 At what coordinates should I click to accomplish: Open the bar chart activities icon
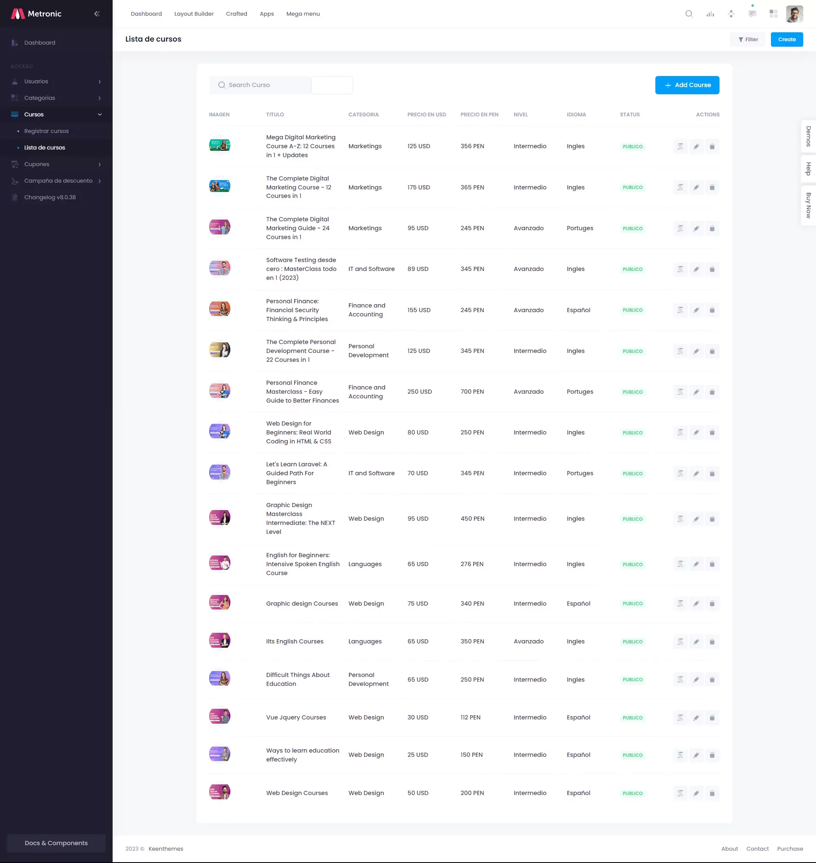tap(710, 14)
